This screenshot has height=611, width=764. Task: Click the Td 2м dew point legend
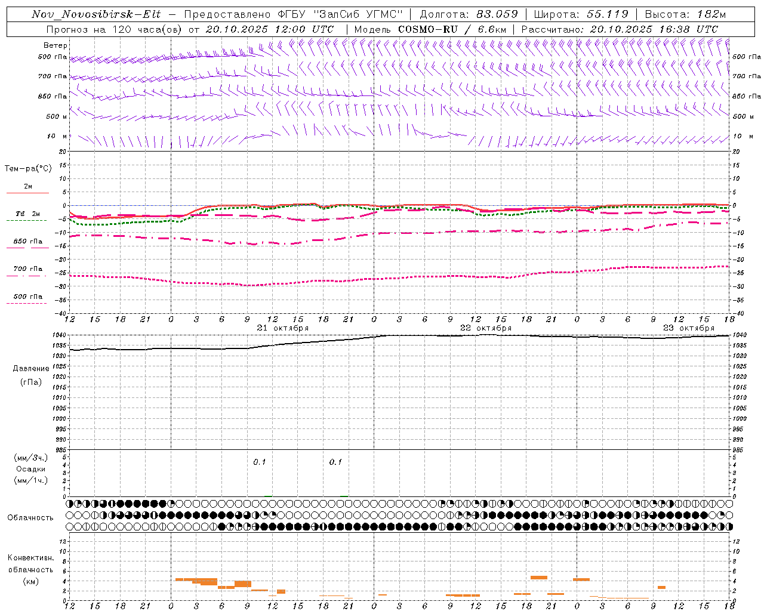[27, 214]
